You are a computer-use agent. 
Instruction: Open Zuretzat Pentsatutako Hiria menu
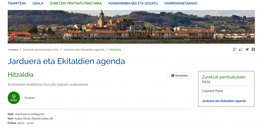(x=76, y=3)
